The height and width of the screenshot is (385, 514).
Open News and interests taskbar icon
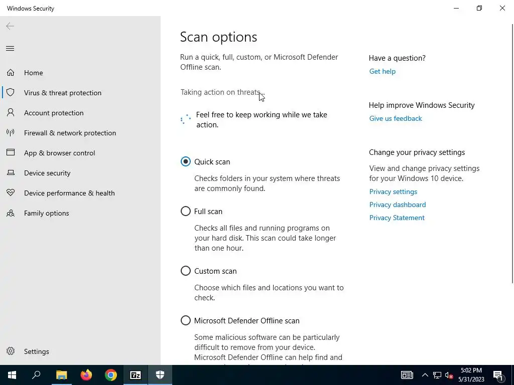pyautogui.click(x=407, y=375)
